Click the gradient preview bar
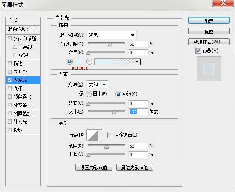Screen dimensions: 235x192 click(x=114, y=62)
